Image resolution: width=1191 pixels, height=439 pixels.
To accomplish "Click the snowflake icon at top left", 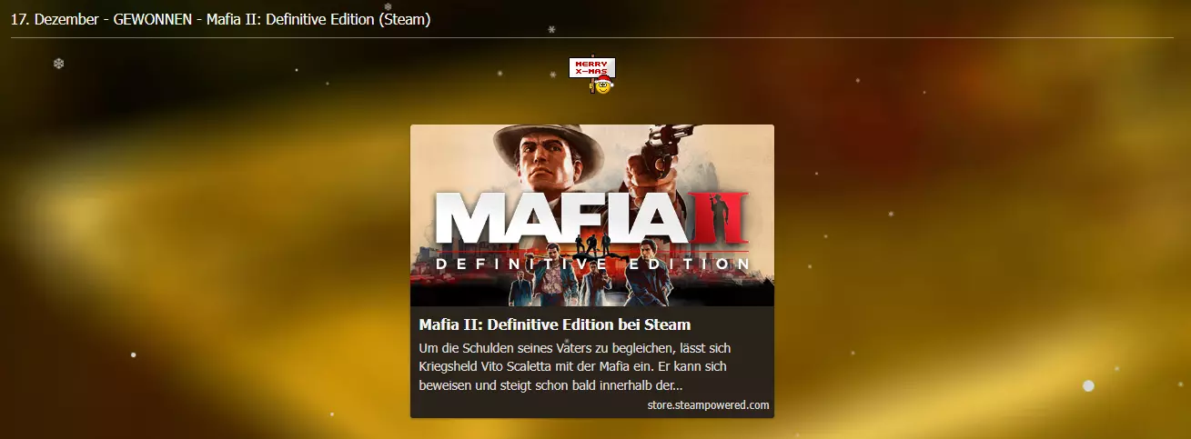I will click(59, 64).
